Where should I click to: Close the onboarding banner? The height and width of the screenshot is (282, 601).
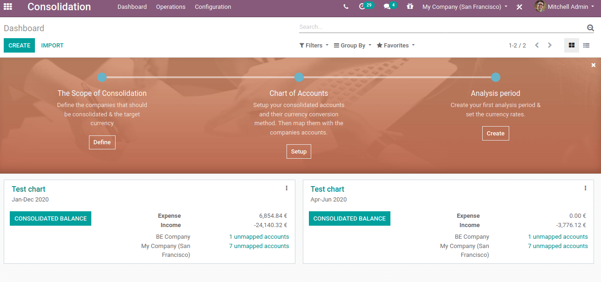click(594, 65)
